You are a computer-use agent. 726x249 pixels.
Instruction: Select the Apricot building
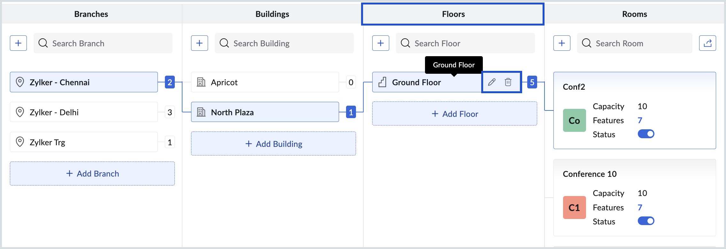(x=265, y=82)
